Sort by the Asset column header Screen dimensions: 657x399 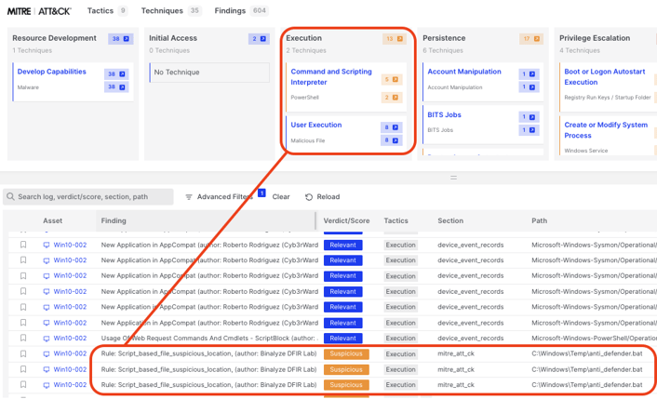click(52, 220)
